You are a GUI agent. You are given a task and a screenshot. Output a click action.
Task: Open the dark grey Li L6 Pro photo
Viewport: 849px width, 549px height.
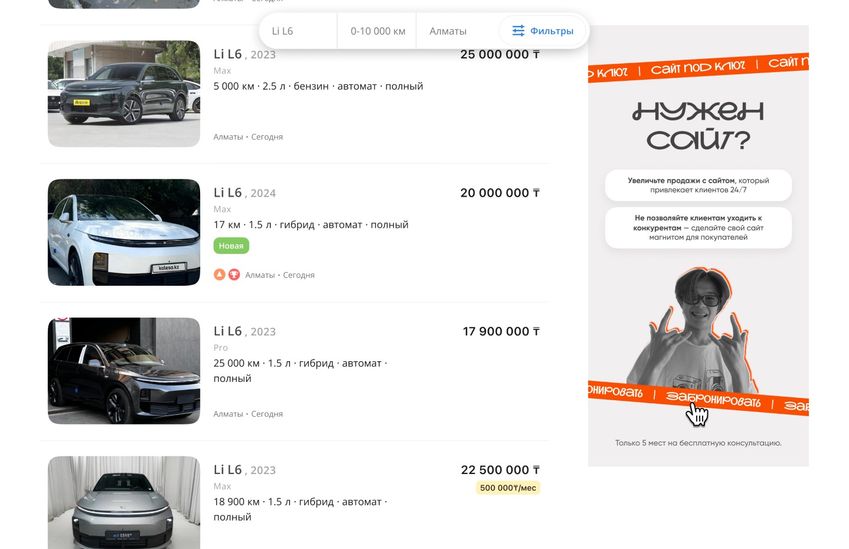(124, 371)
